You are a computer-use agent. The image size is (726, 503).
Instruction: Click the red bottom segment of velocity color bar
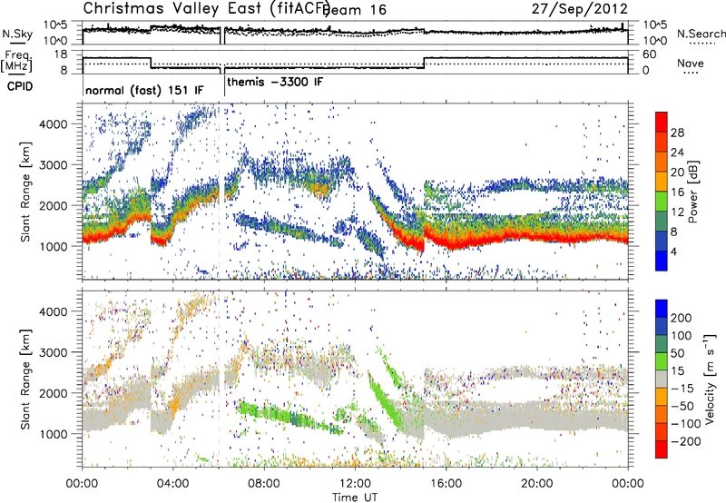[x=662, y=449]
